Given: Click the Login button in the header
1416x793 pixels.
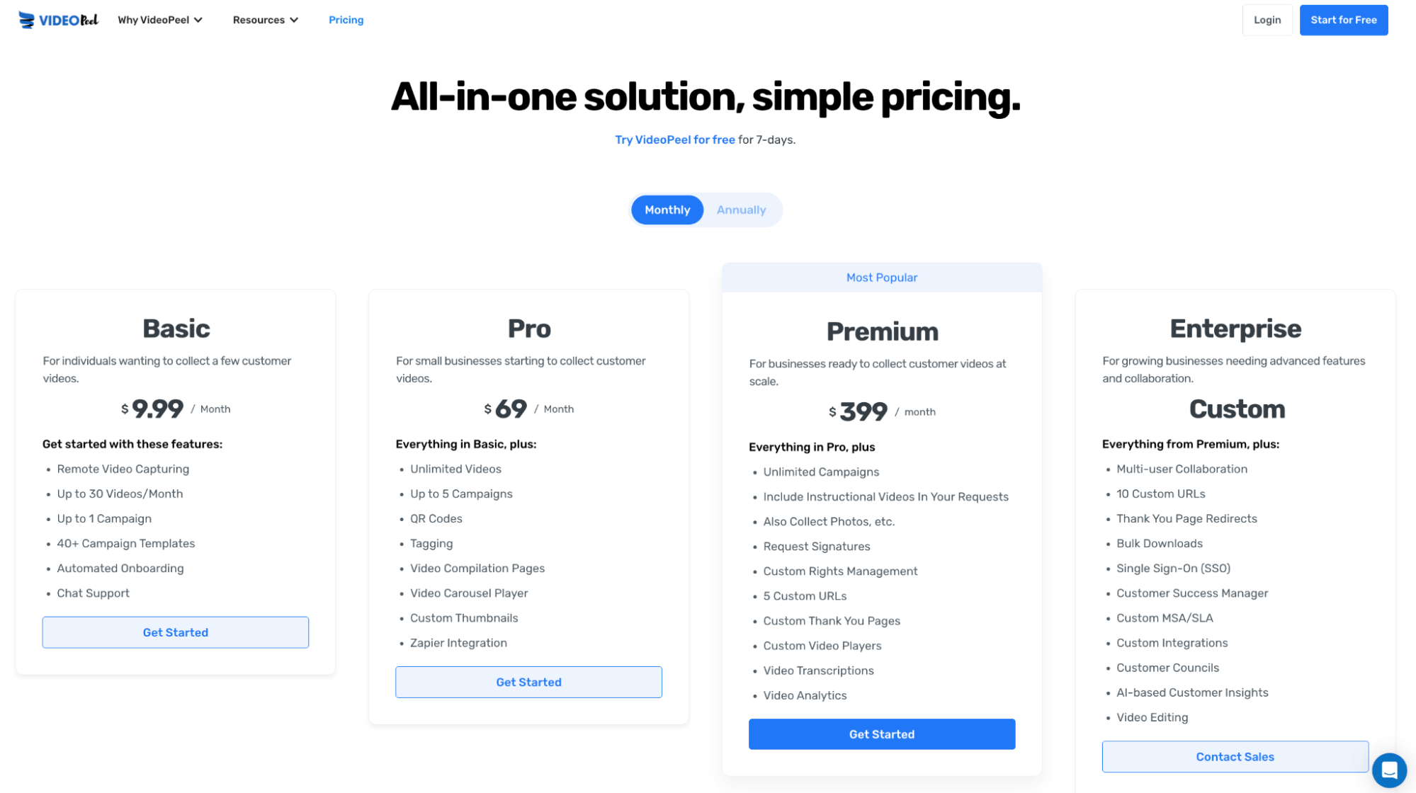Looking at the screenshot, I should point(1267,19).
